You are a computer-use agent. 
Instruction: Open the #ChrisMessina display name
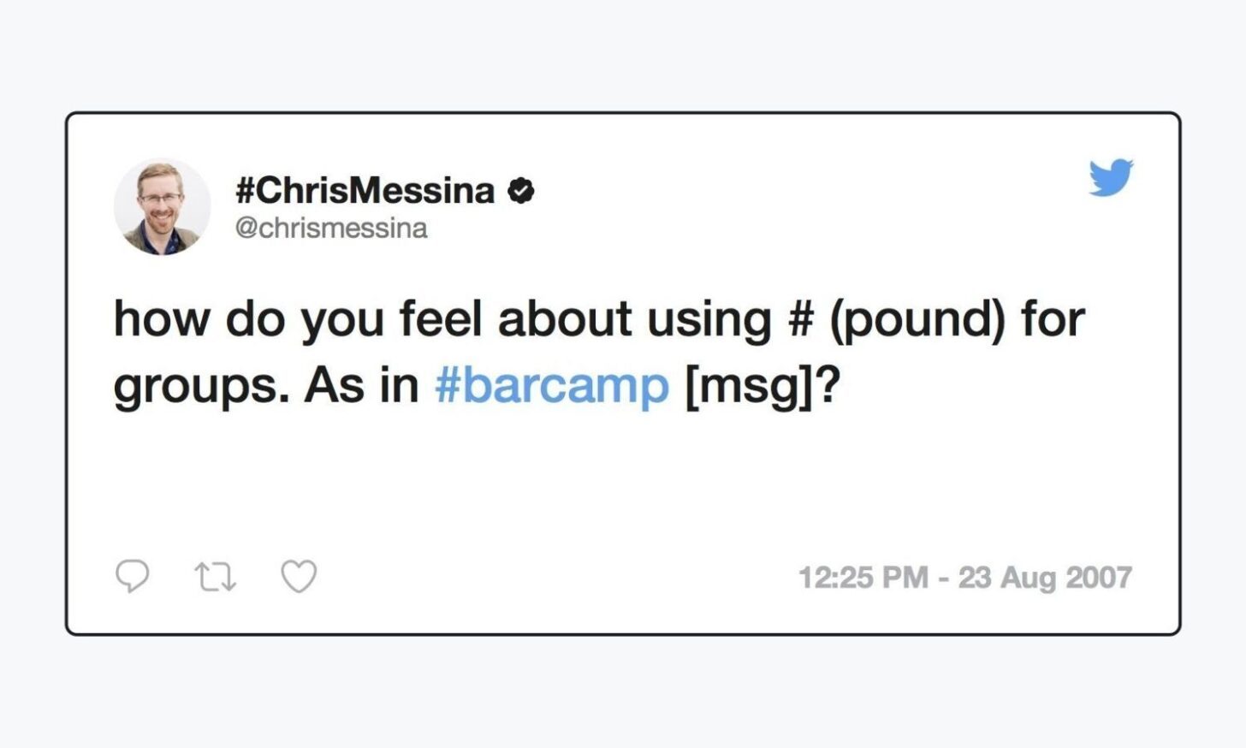pos(365,190)
